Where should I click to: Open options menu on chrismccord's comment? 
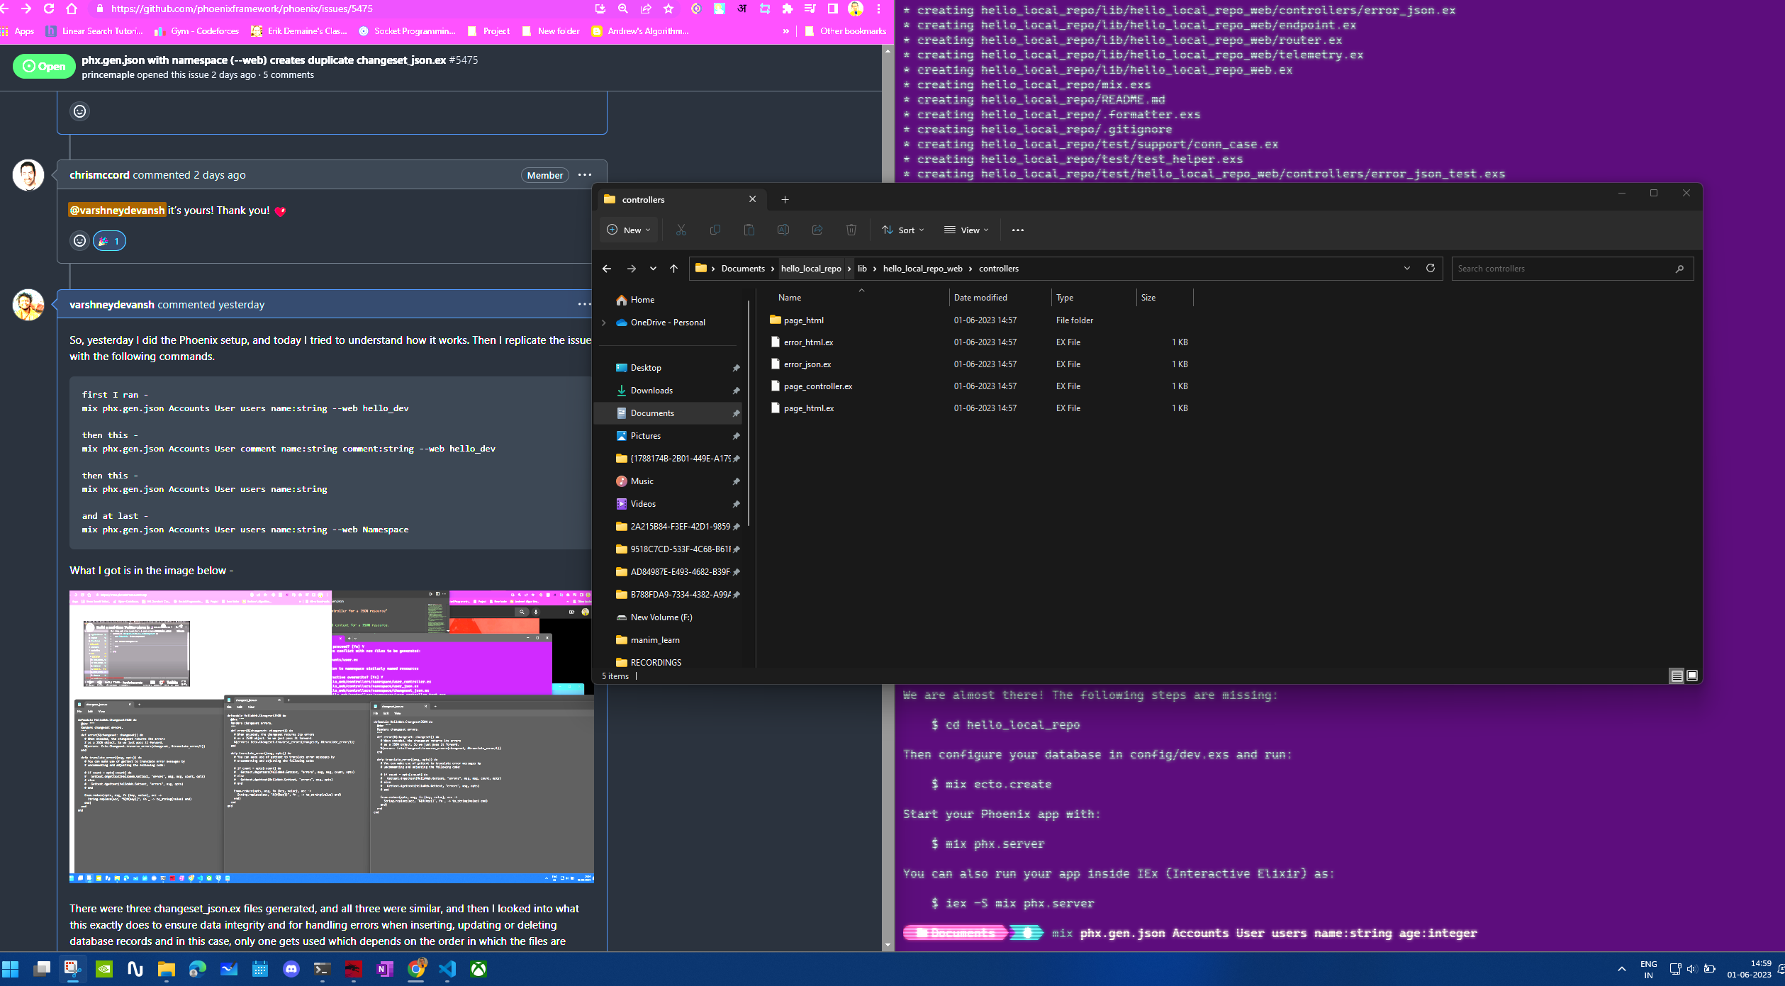[584, 175]
